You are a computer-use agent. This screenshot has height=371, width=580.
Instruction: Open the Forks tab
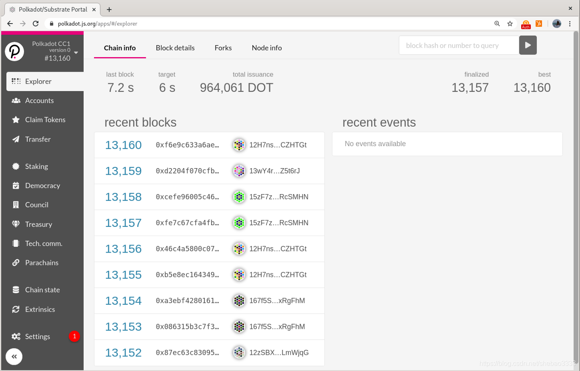[223, 48]
